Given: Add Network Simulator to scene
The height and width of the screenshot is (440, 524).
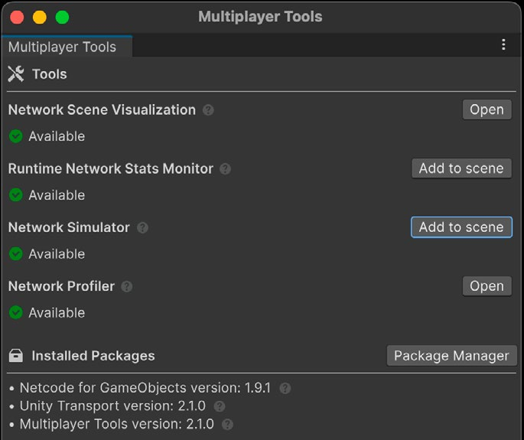Looking at the screenshot, I should click(x=461, y=227).
